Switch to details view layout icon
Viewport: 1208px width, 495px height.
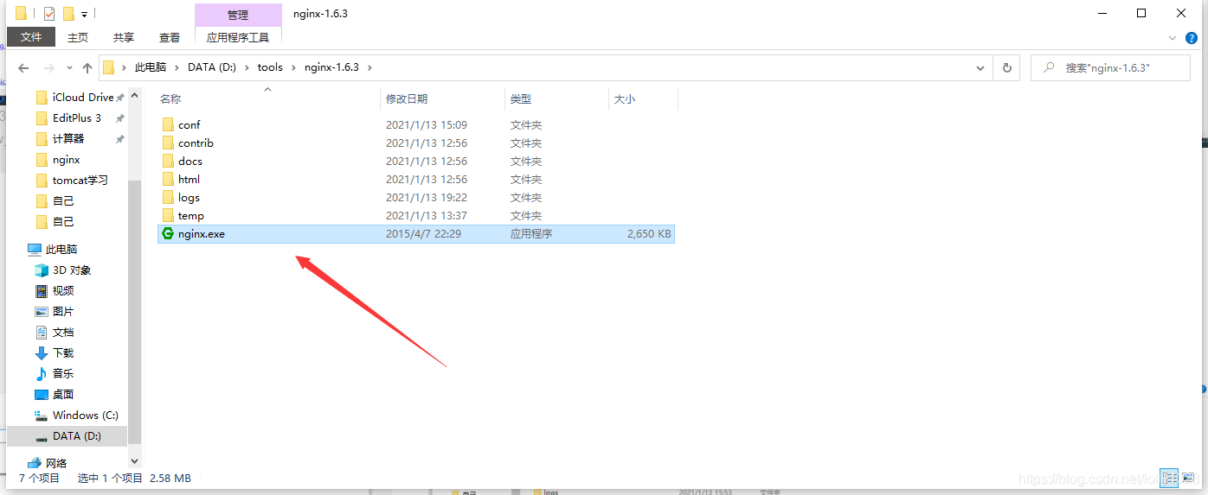[x=1169, y=478]
